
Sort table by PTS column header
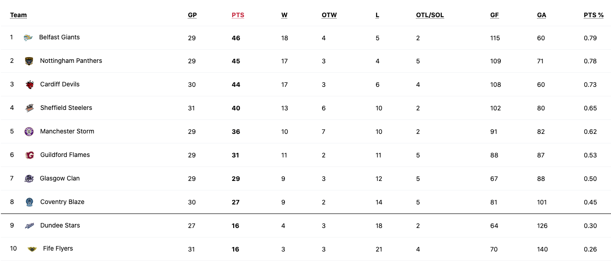(x=238, y=15)
